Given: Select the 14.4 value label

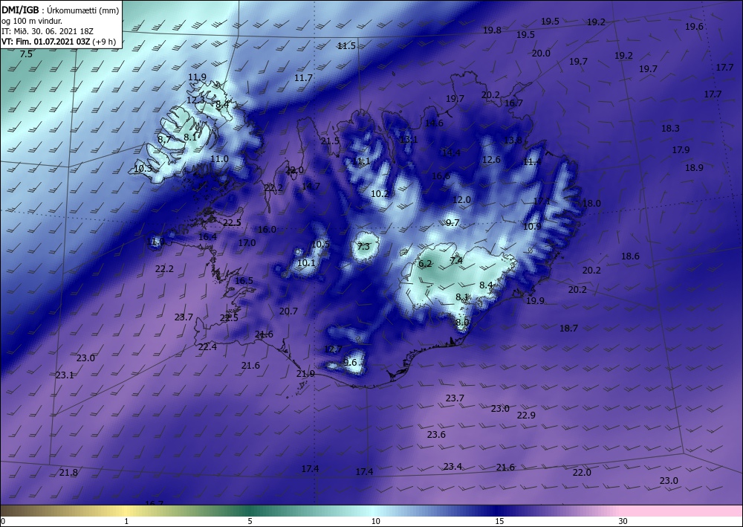Looking at the screenshot, I should pos(451,152).
